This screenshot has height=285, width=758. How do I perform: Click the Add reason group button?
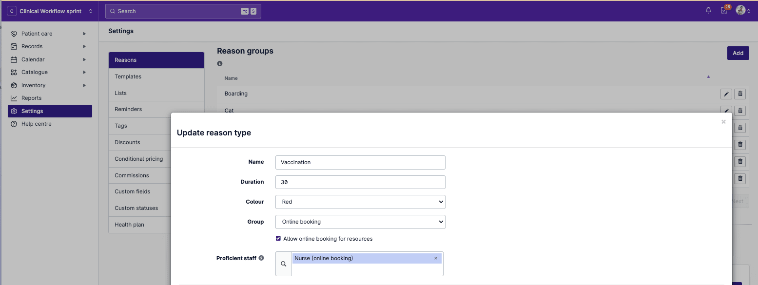[738, 53]
